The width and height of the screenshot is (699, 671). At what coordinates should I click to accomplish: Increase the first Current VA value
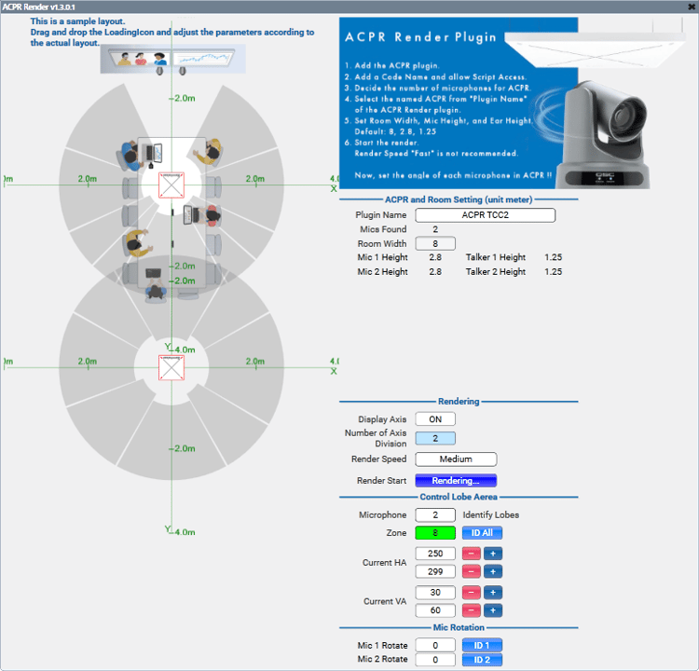[493, 593]
